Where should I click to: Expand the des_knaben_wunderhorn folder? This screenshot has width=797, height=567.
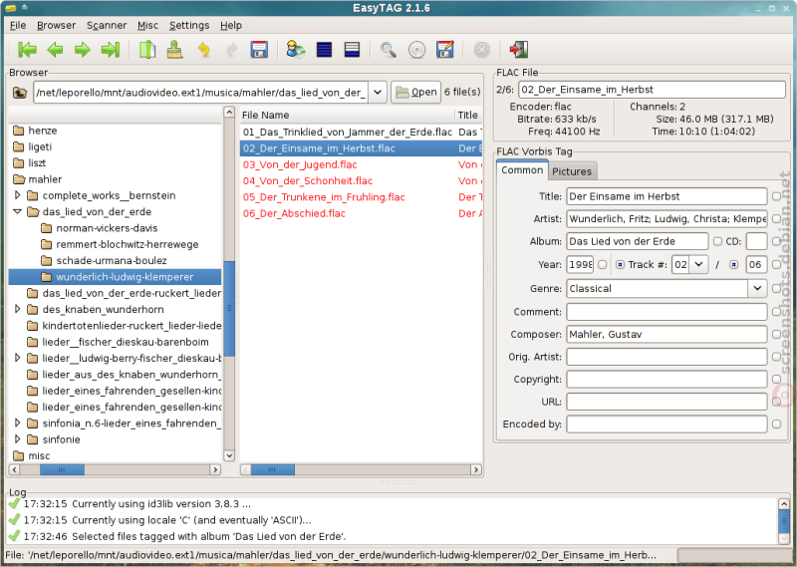tap(17, 309)
